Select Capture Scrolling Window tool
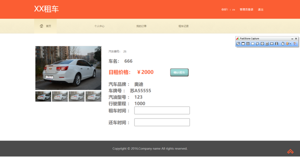 click(267, 44)
